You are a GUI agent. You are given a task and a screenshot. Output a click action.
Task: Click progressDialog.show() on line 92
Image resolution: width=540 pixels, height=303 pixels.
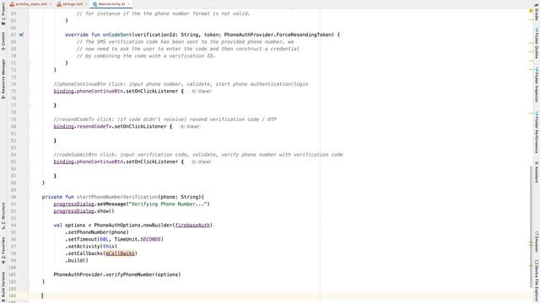click(x=84, y=211)
